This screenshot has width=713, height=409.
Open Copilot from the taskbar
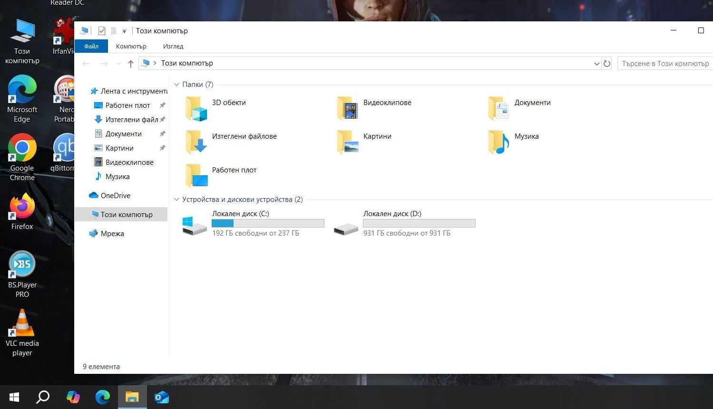click(x=73, y=397)
